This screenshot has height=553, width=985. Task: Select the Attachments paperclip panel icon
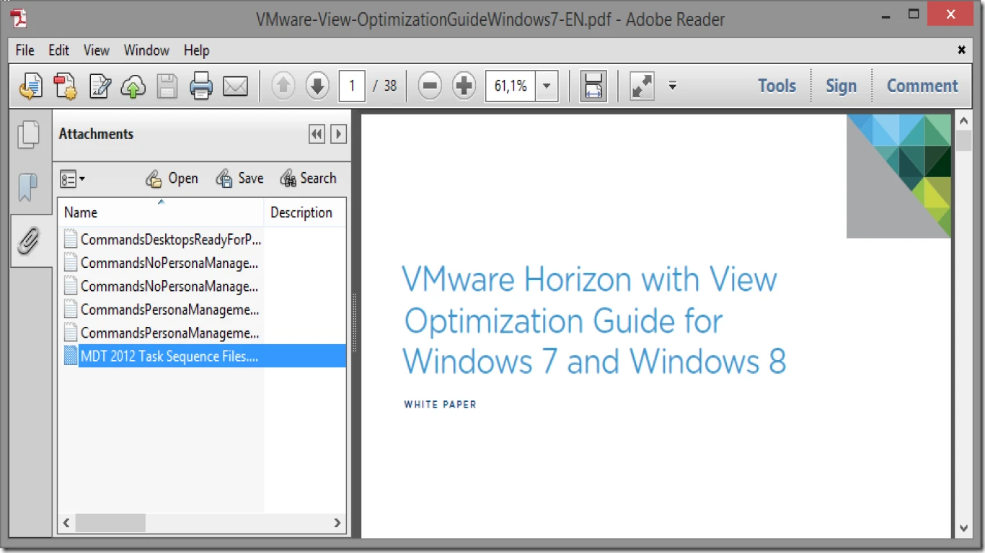click(x=28, y=240)
